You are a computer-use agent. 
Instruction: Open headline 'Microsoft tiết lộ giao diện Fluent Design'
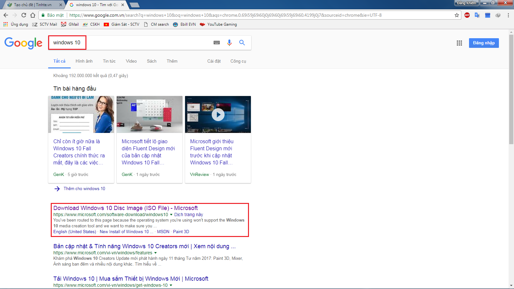coord(148,152)
